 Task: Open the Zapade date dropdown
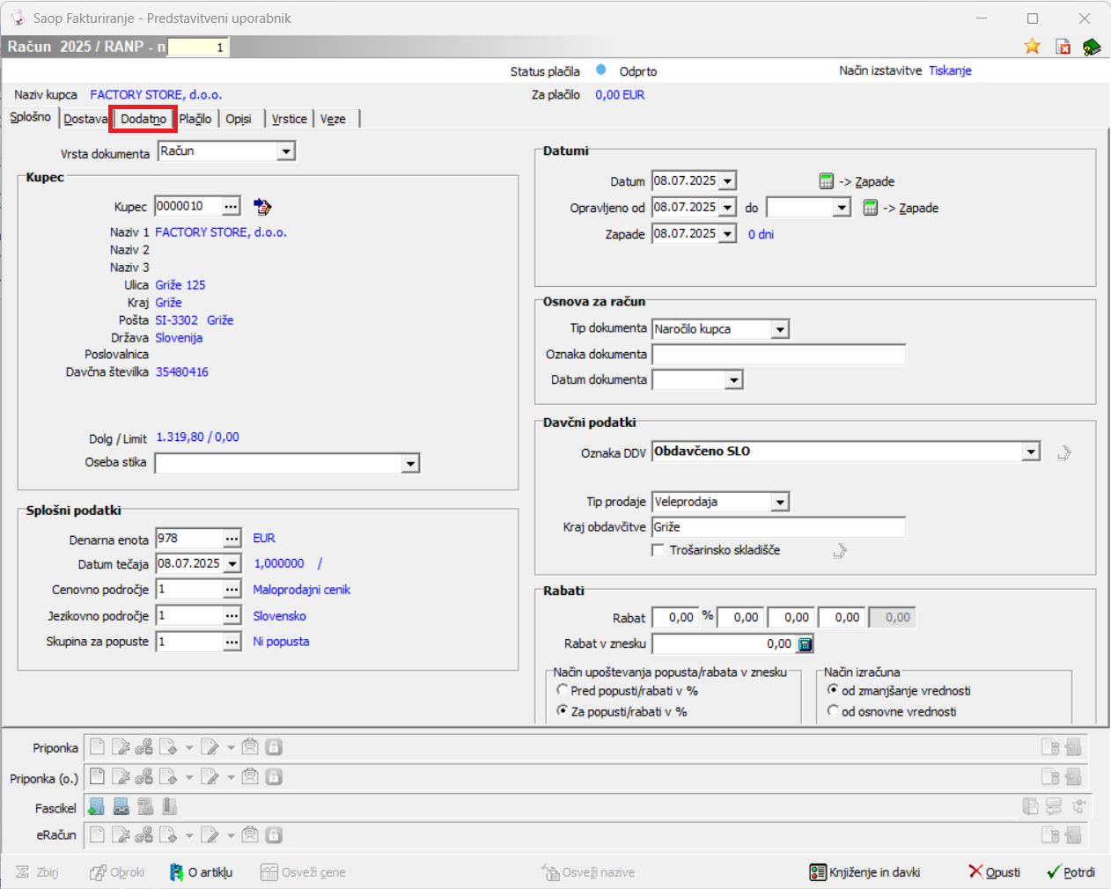(727, 233)
